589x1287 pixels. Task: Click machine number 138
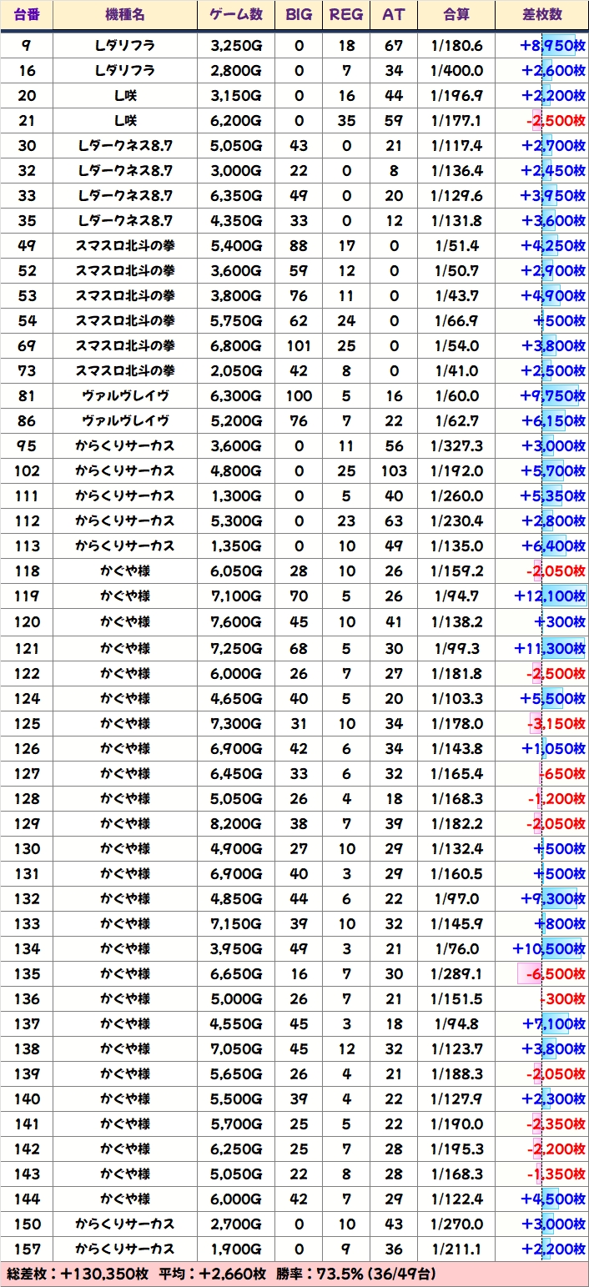(x=27, y=1048)
